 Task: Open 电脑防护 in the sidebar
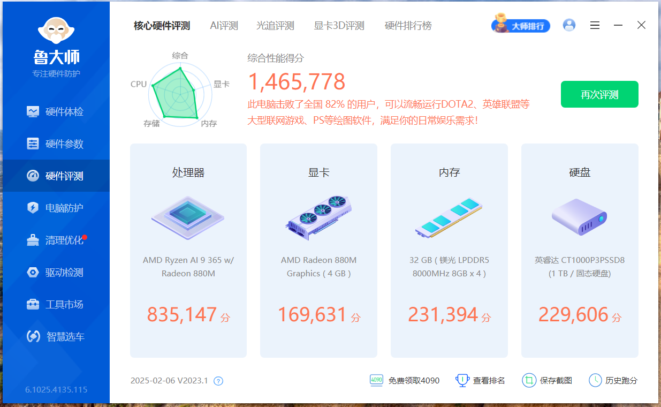(56, 208)
